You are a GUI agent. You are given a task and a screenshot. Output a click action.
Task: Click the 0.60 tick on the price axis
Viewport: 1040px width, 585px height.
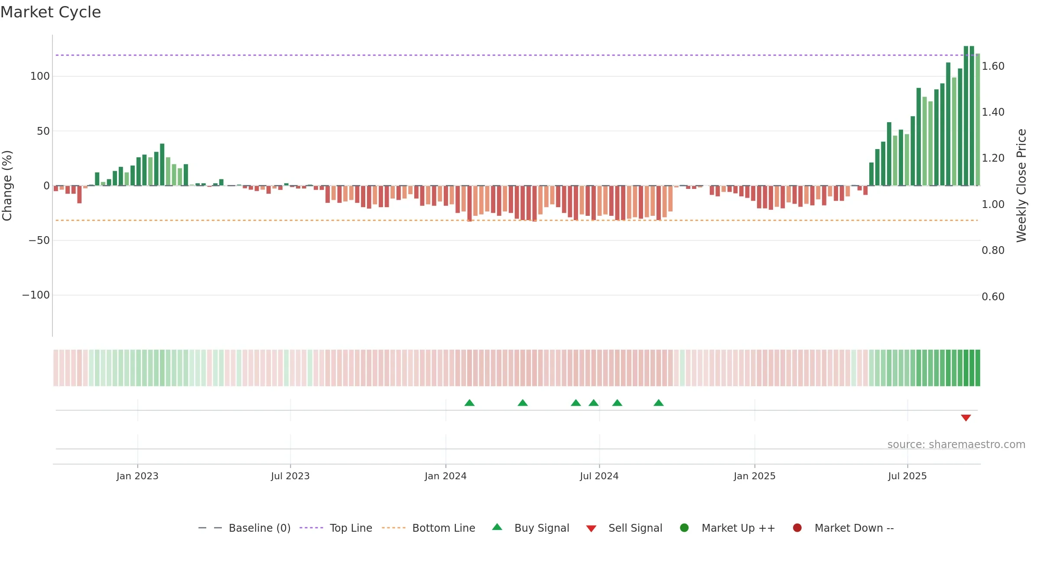(993, 297)
